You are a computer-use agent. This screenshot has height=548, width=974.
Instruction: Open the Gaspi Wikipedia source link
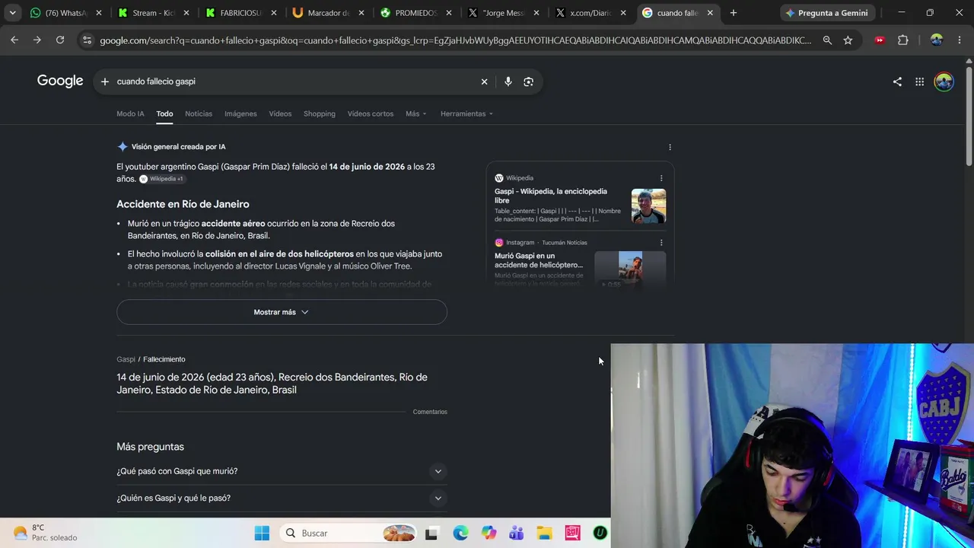point(551,196)
